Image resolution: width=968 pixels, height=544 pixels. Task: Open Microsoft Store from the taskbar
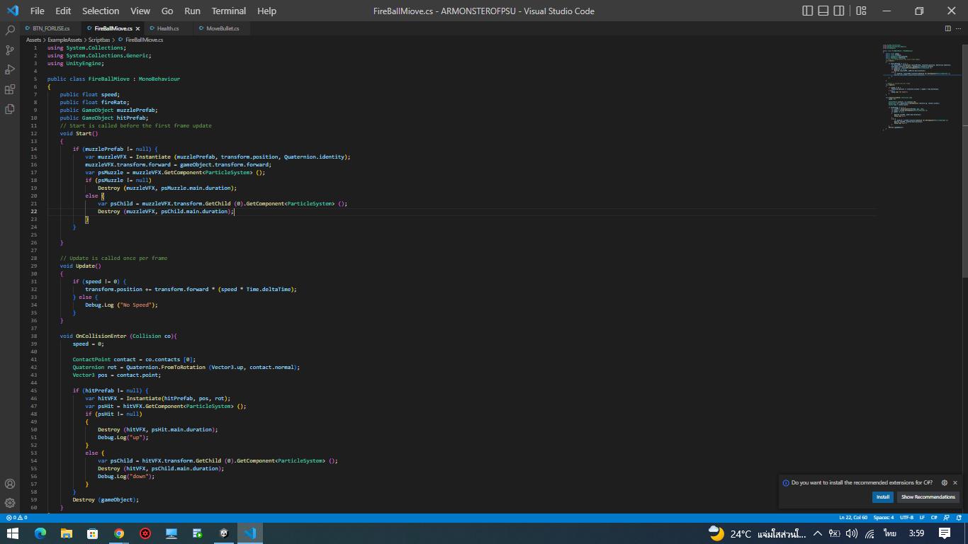coord(92,533)
